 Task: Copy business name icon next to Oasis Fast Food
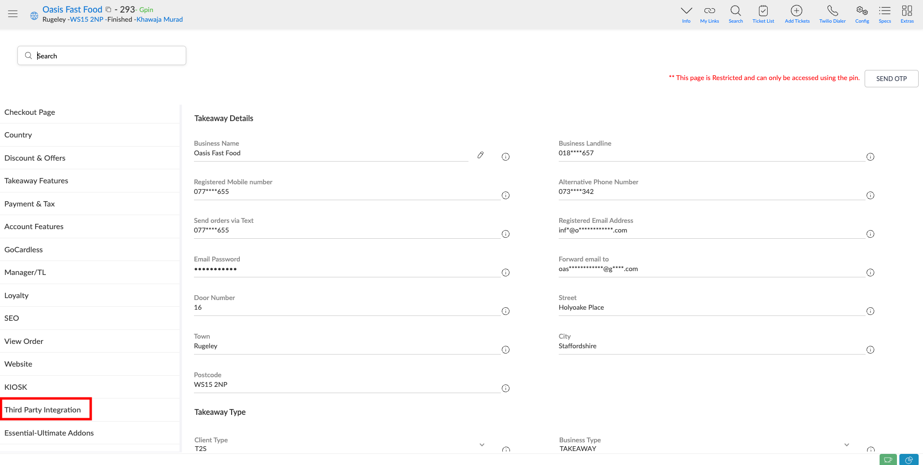(109, 10)
